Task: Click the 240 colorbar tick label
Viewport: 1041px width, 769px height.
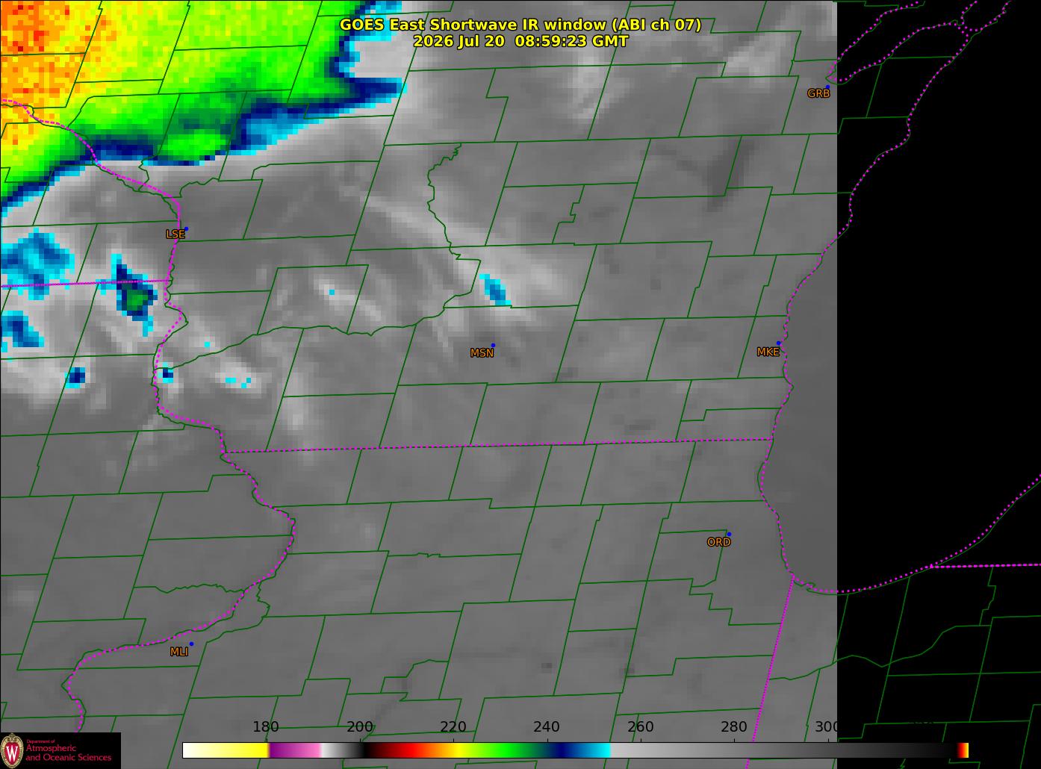Action: 547,726
